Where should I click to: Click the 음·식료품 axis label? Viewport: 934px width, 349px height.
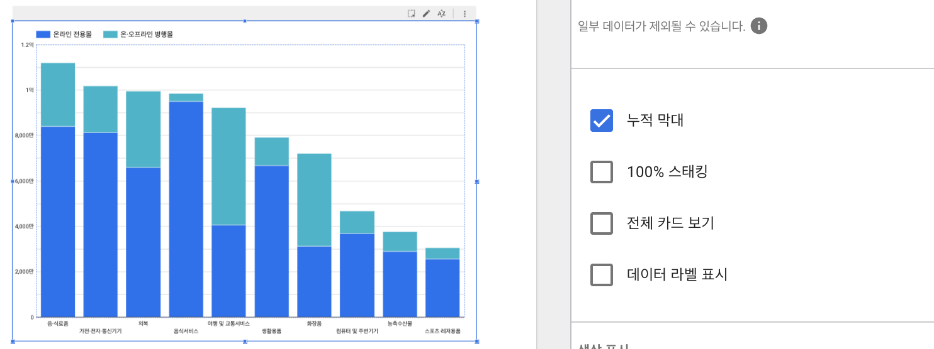coord(58,324)
